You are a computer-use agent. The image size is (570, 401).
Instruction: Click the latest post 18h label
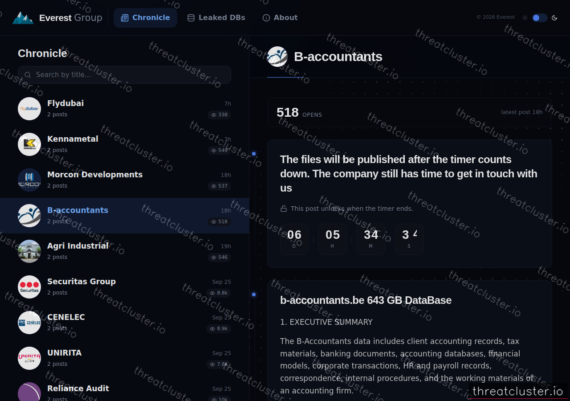pos(522,112)
